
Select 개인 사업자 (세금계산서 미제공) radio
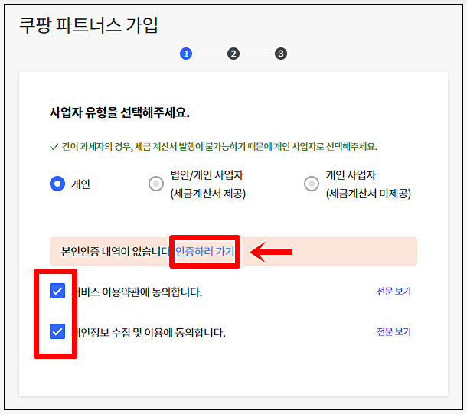click(312, 184)
